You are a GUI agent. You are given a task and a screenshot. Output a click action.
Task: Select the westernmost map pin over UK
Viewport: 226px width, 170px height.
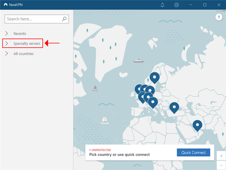coord(139,89)
